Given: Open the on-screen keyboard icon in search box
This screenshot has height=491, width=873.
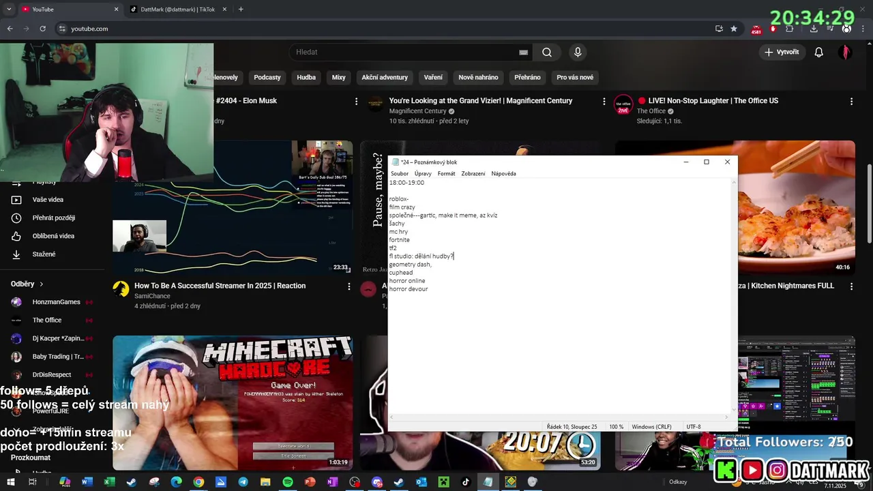Looking at the screenshot, I should (523, 53).
